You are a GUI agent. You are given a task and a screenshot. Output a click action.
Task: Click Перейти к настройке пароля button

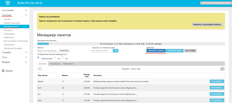point(207,25)
